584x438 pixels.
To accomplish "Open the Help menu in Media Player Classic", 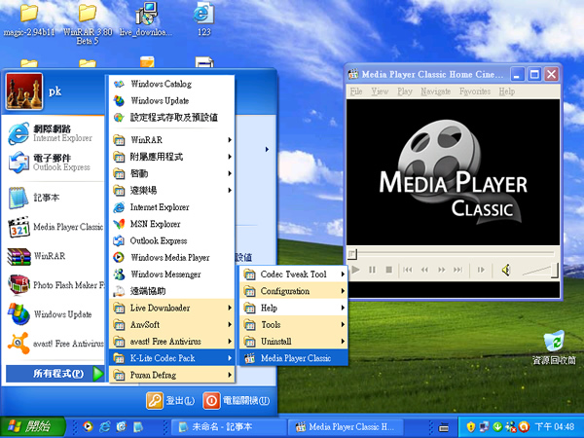I will tap(507, 91).
